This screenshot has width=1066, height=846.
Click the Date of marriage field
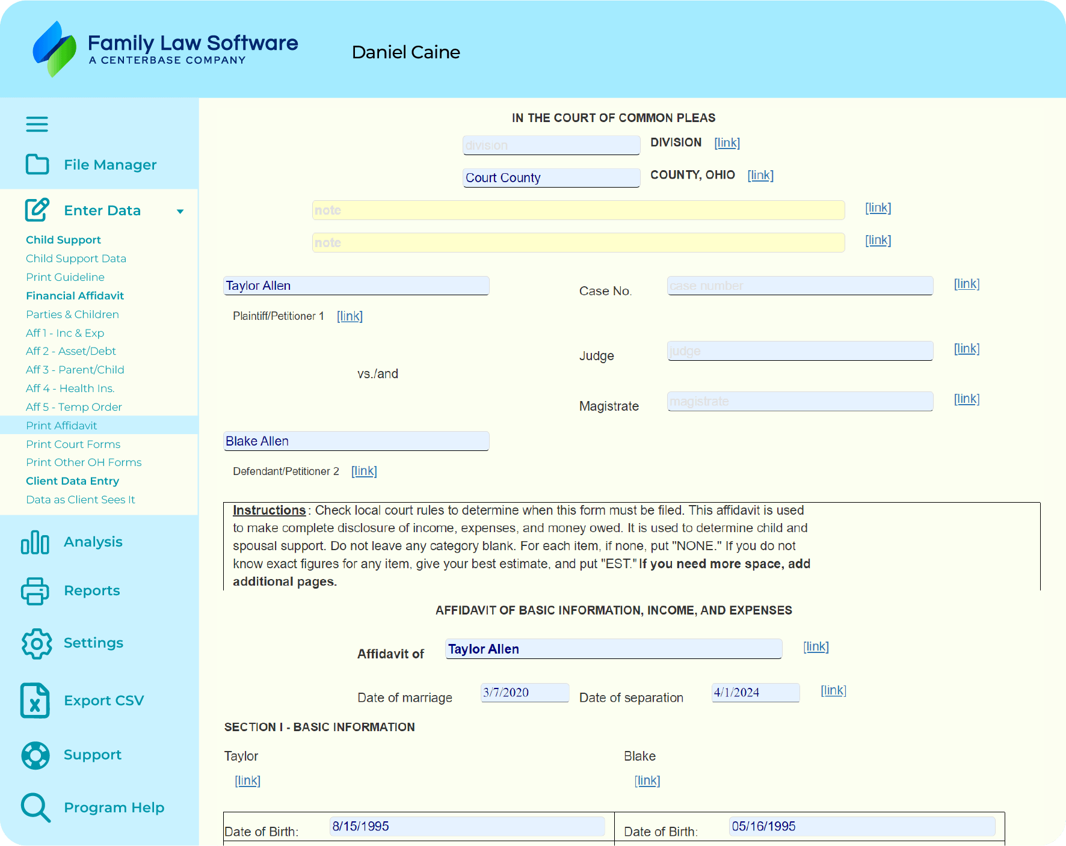click(x=524, y=692)
